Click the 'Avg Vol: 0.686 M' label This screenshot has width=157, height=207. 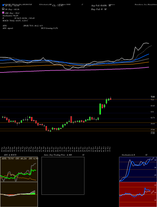101,6
